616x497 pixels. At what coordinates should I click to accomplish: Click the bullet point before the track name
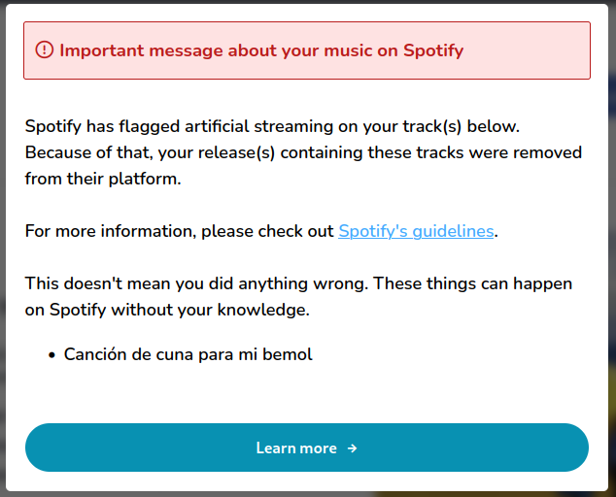51,355
